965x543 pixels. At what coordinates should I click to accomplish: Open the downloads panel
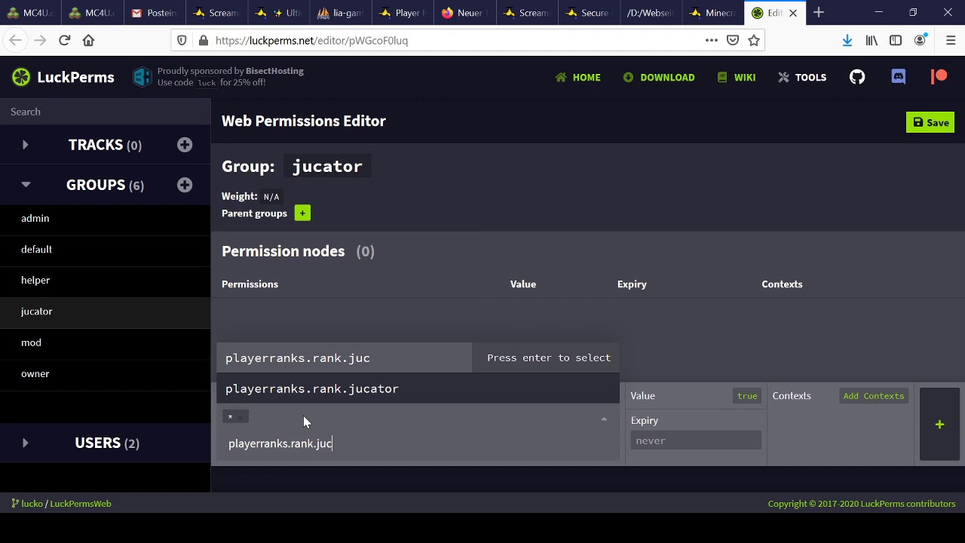(847, 40)
